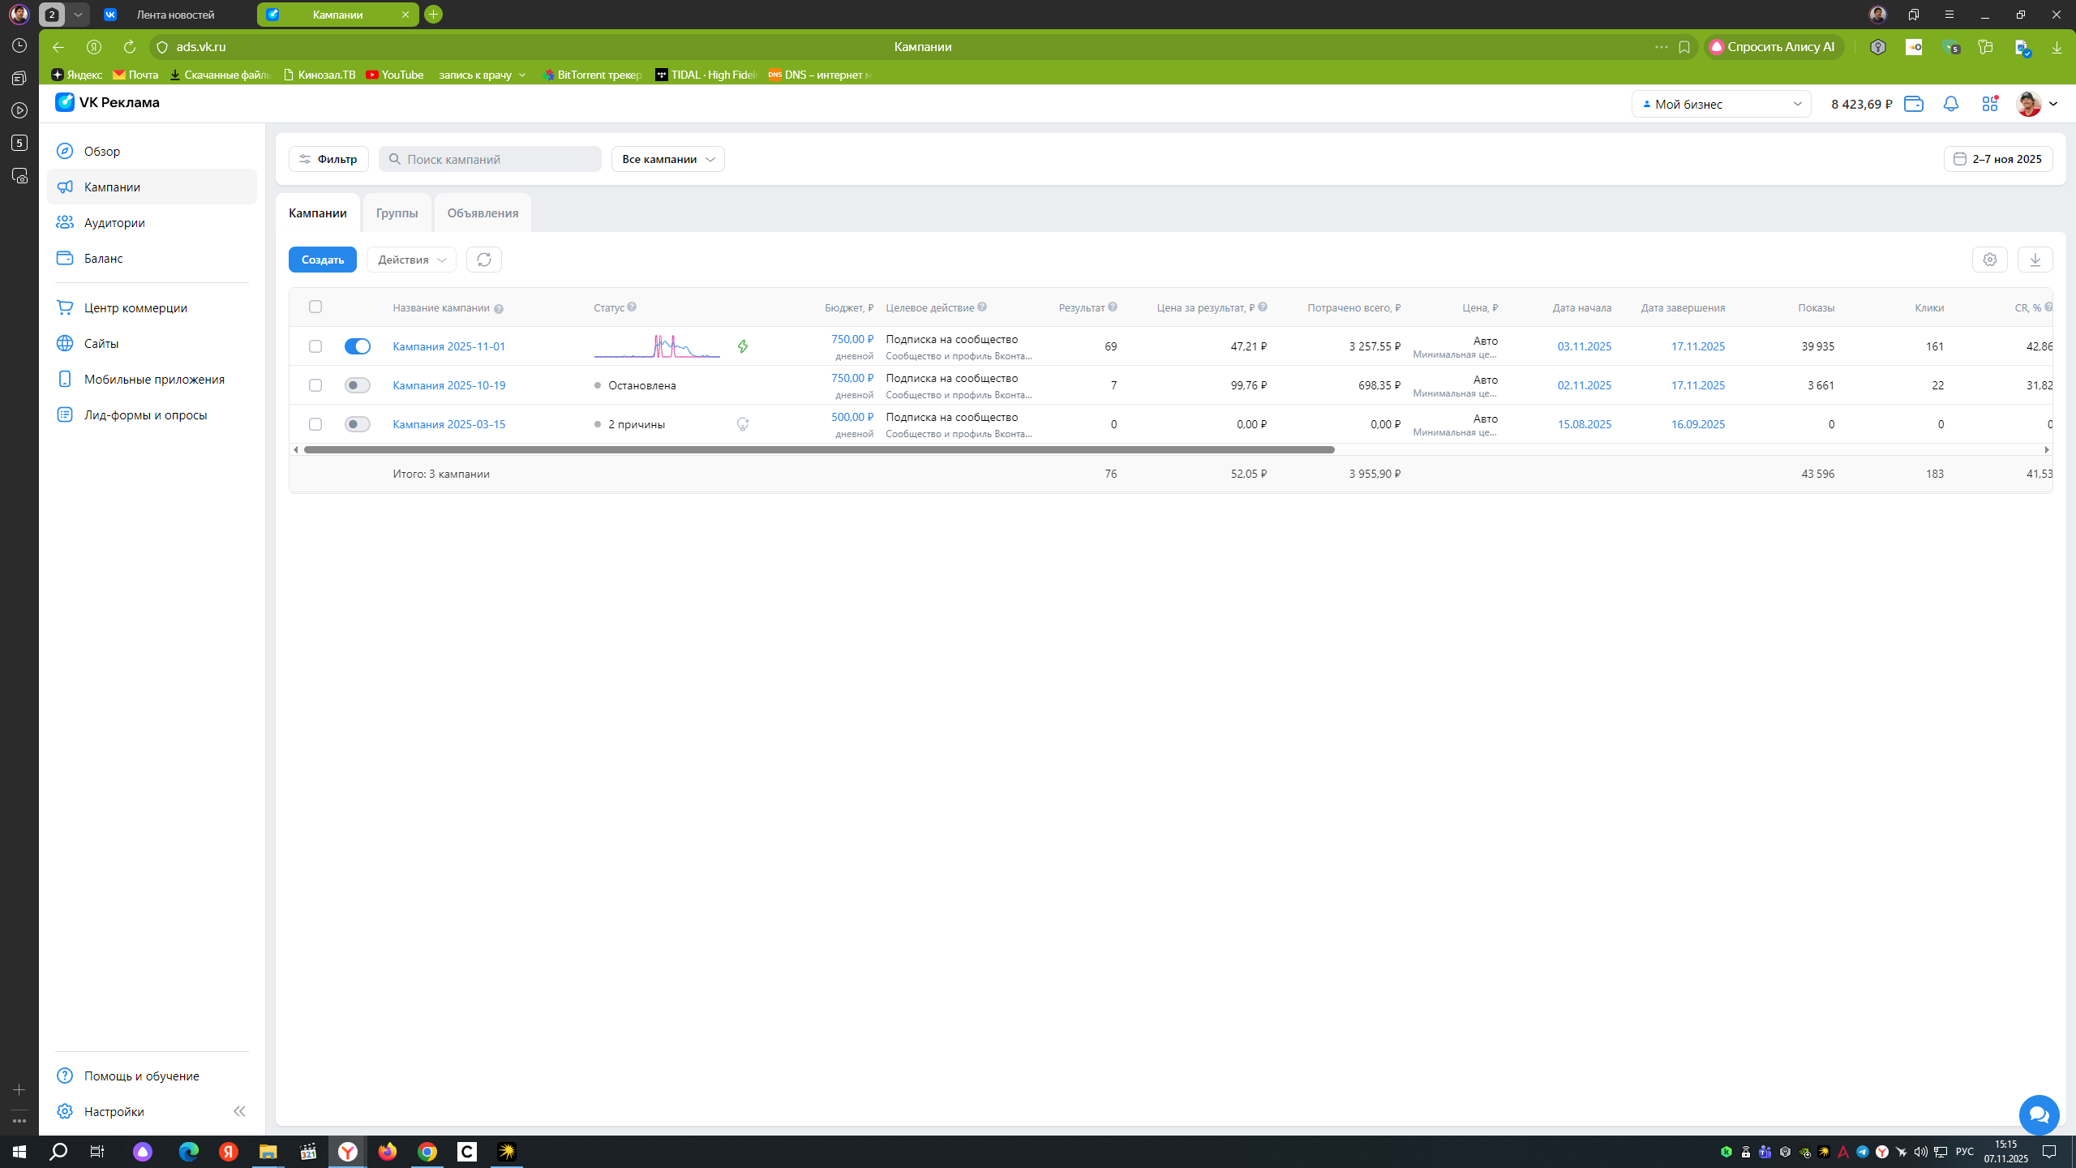This screenshot has width=2076, height=1168.
Task: Open the Фильтр button
Action: pos(328,159)
